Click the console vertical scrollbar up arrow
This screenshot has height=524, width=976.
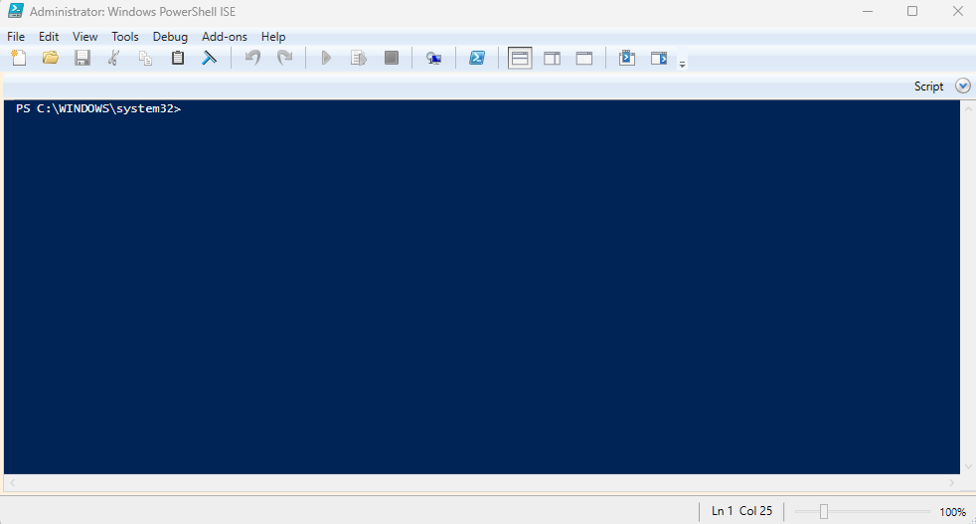[968, 108]
